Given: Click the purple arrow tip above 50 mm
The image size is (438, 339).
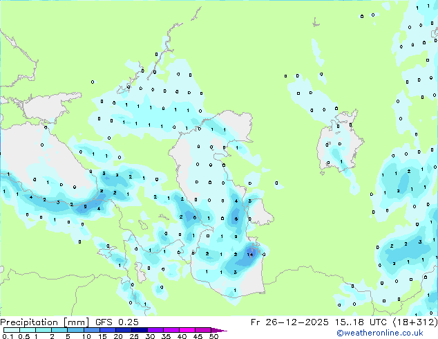Looking at the screenshot, I should tap(219, 331).
